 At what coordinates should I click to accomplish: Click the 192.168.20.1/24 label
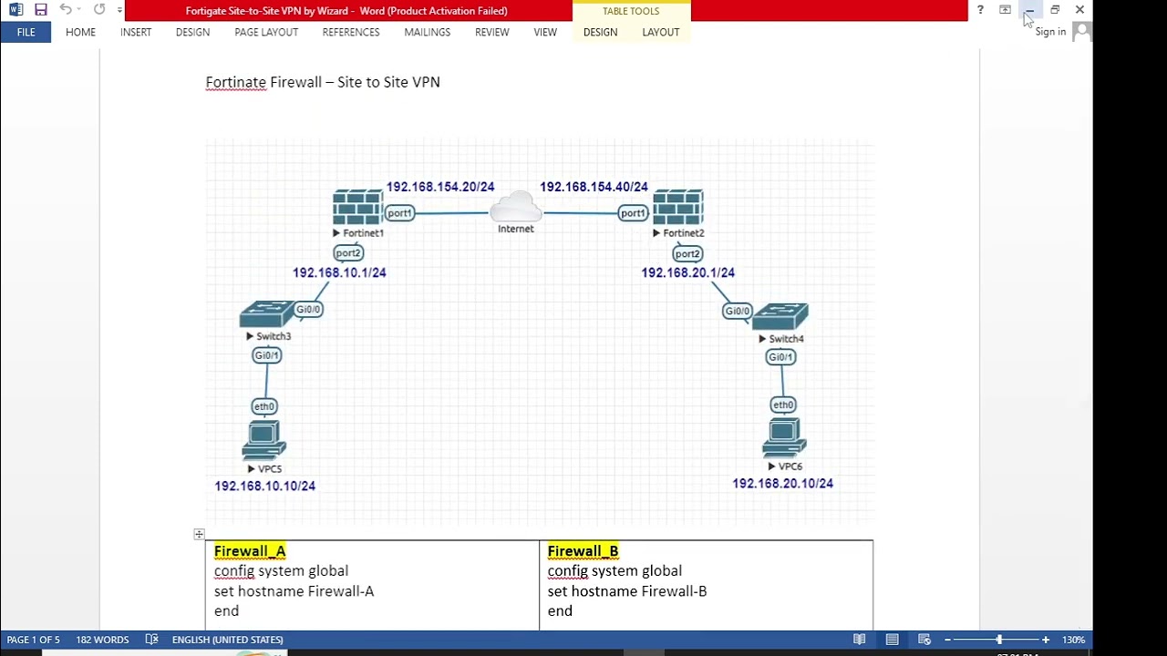click(x=687, y=272)
